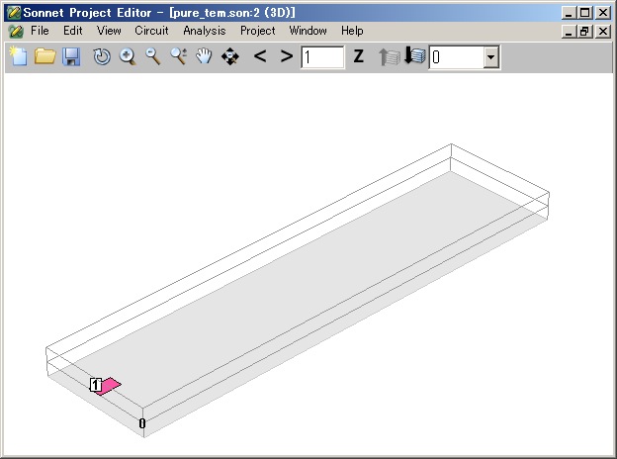Open the Edit menu

pos(73,31)
